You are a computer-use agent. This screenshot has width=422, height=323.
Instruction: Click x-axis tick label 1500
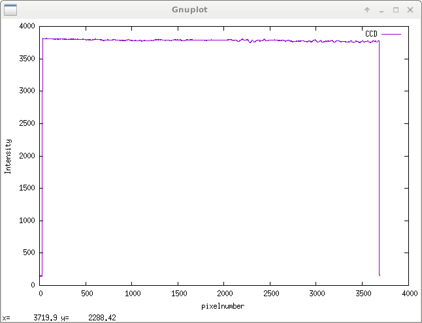(x=179, y=294)
